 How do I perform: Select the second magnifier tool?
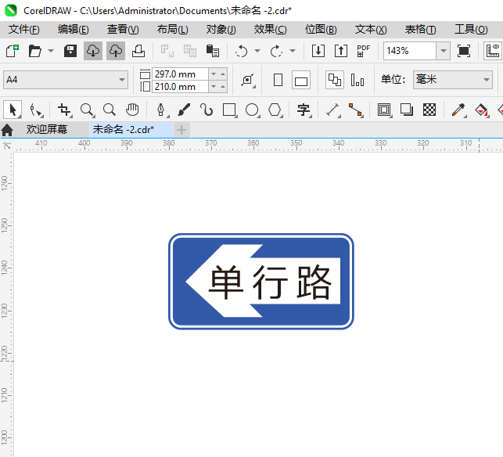tap(110, 110)
